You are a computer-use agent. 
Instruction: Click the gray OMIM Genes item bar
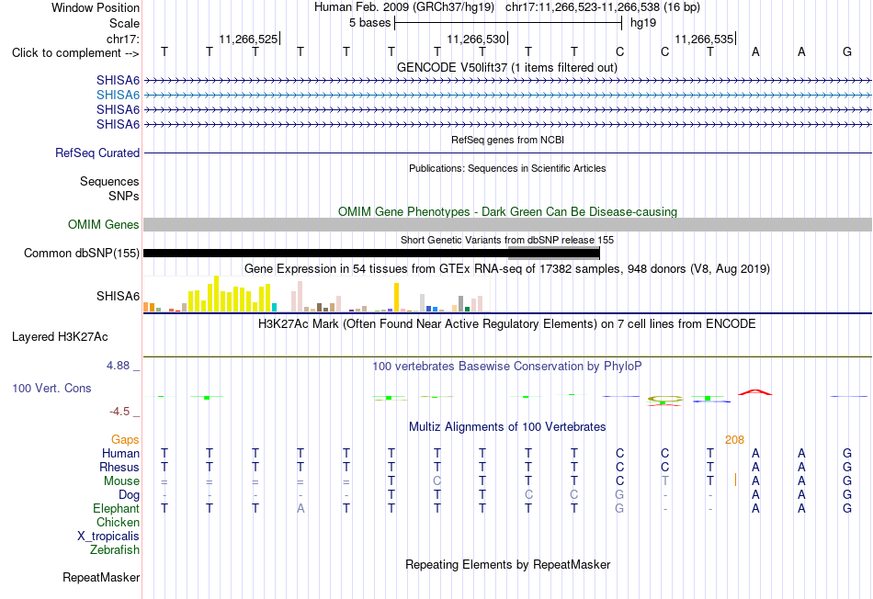pos(507,224)
